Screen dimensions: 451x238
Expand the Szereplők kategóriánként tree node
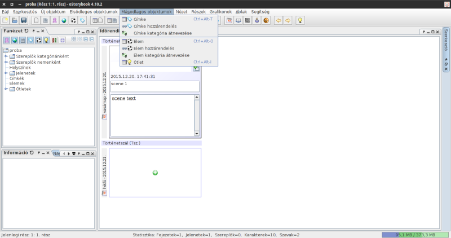pyautogui.click(x=6, y=56)
